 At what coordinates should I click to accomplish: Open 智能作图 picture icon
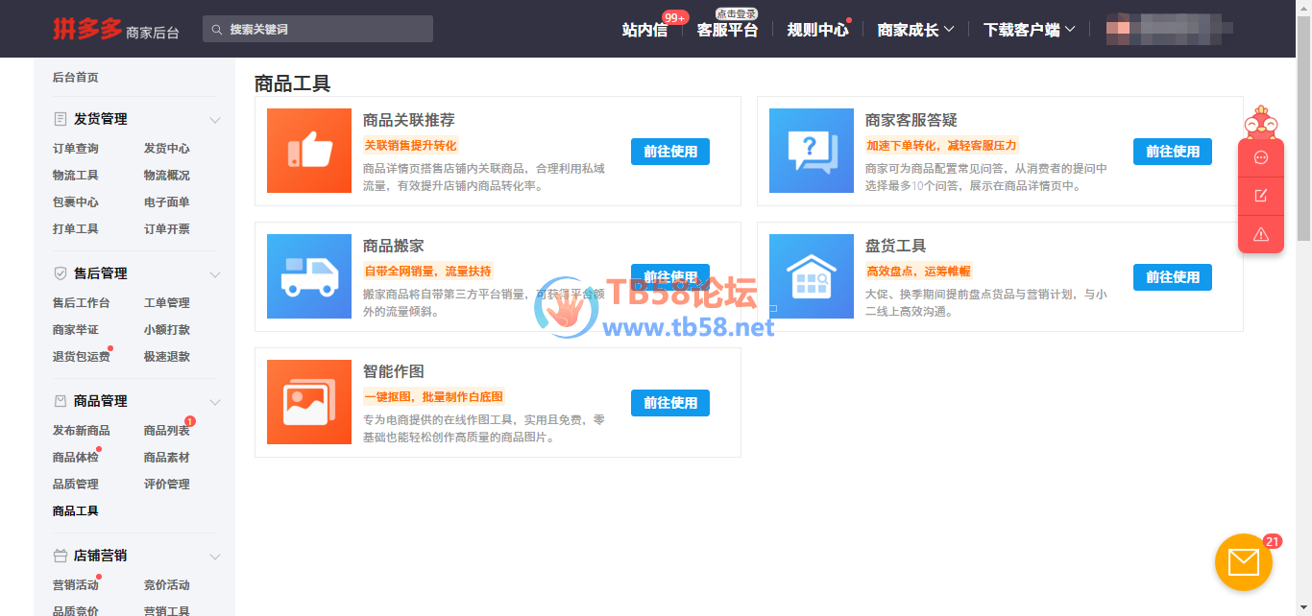[x=309, y=402]
